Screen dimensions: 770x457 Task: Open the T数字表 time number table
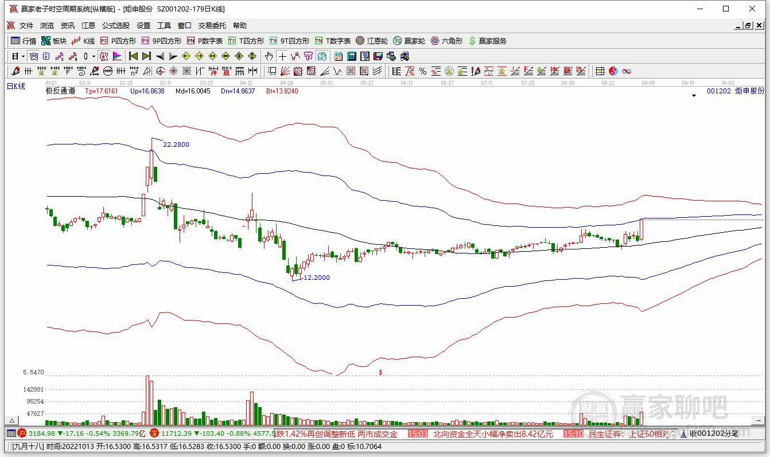point(333,41)
